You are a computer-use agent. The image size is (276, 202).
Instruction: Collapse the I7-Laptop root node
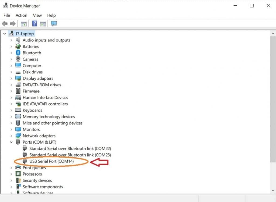coord(5,34)
